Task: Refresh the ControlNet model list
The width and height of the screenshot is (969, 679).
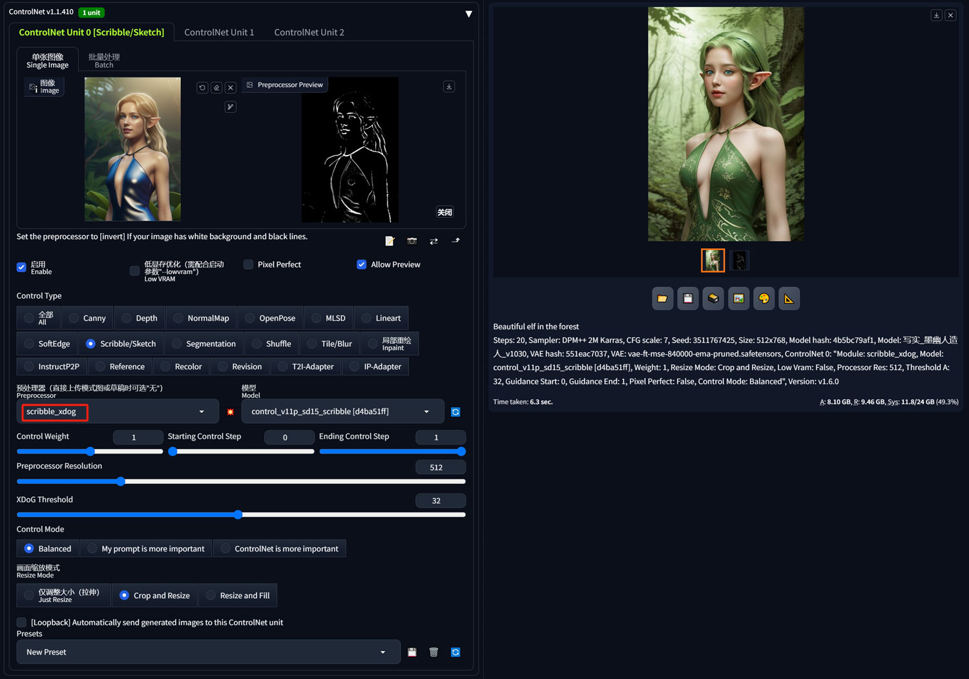Action: click(x=455, y=412)
